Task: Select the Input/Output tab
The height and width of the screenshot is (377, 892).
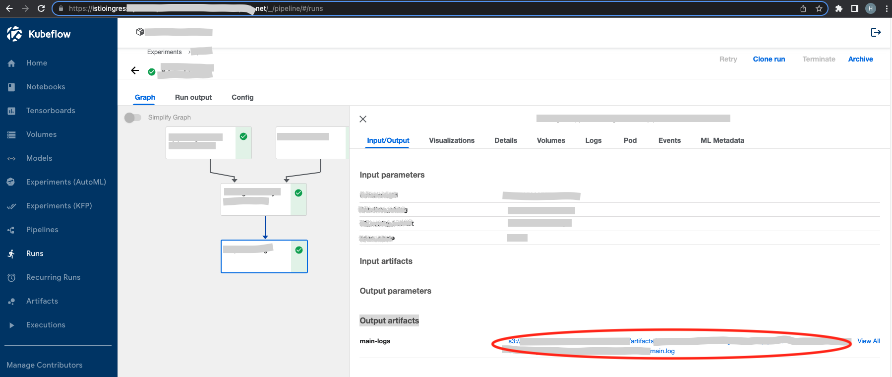Action: pyautogui.click(x=388, y=140)
